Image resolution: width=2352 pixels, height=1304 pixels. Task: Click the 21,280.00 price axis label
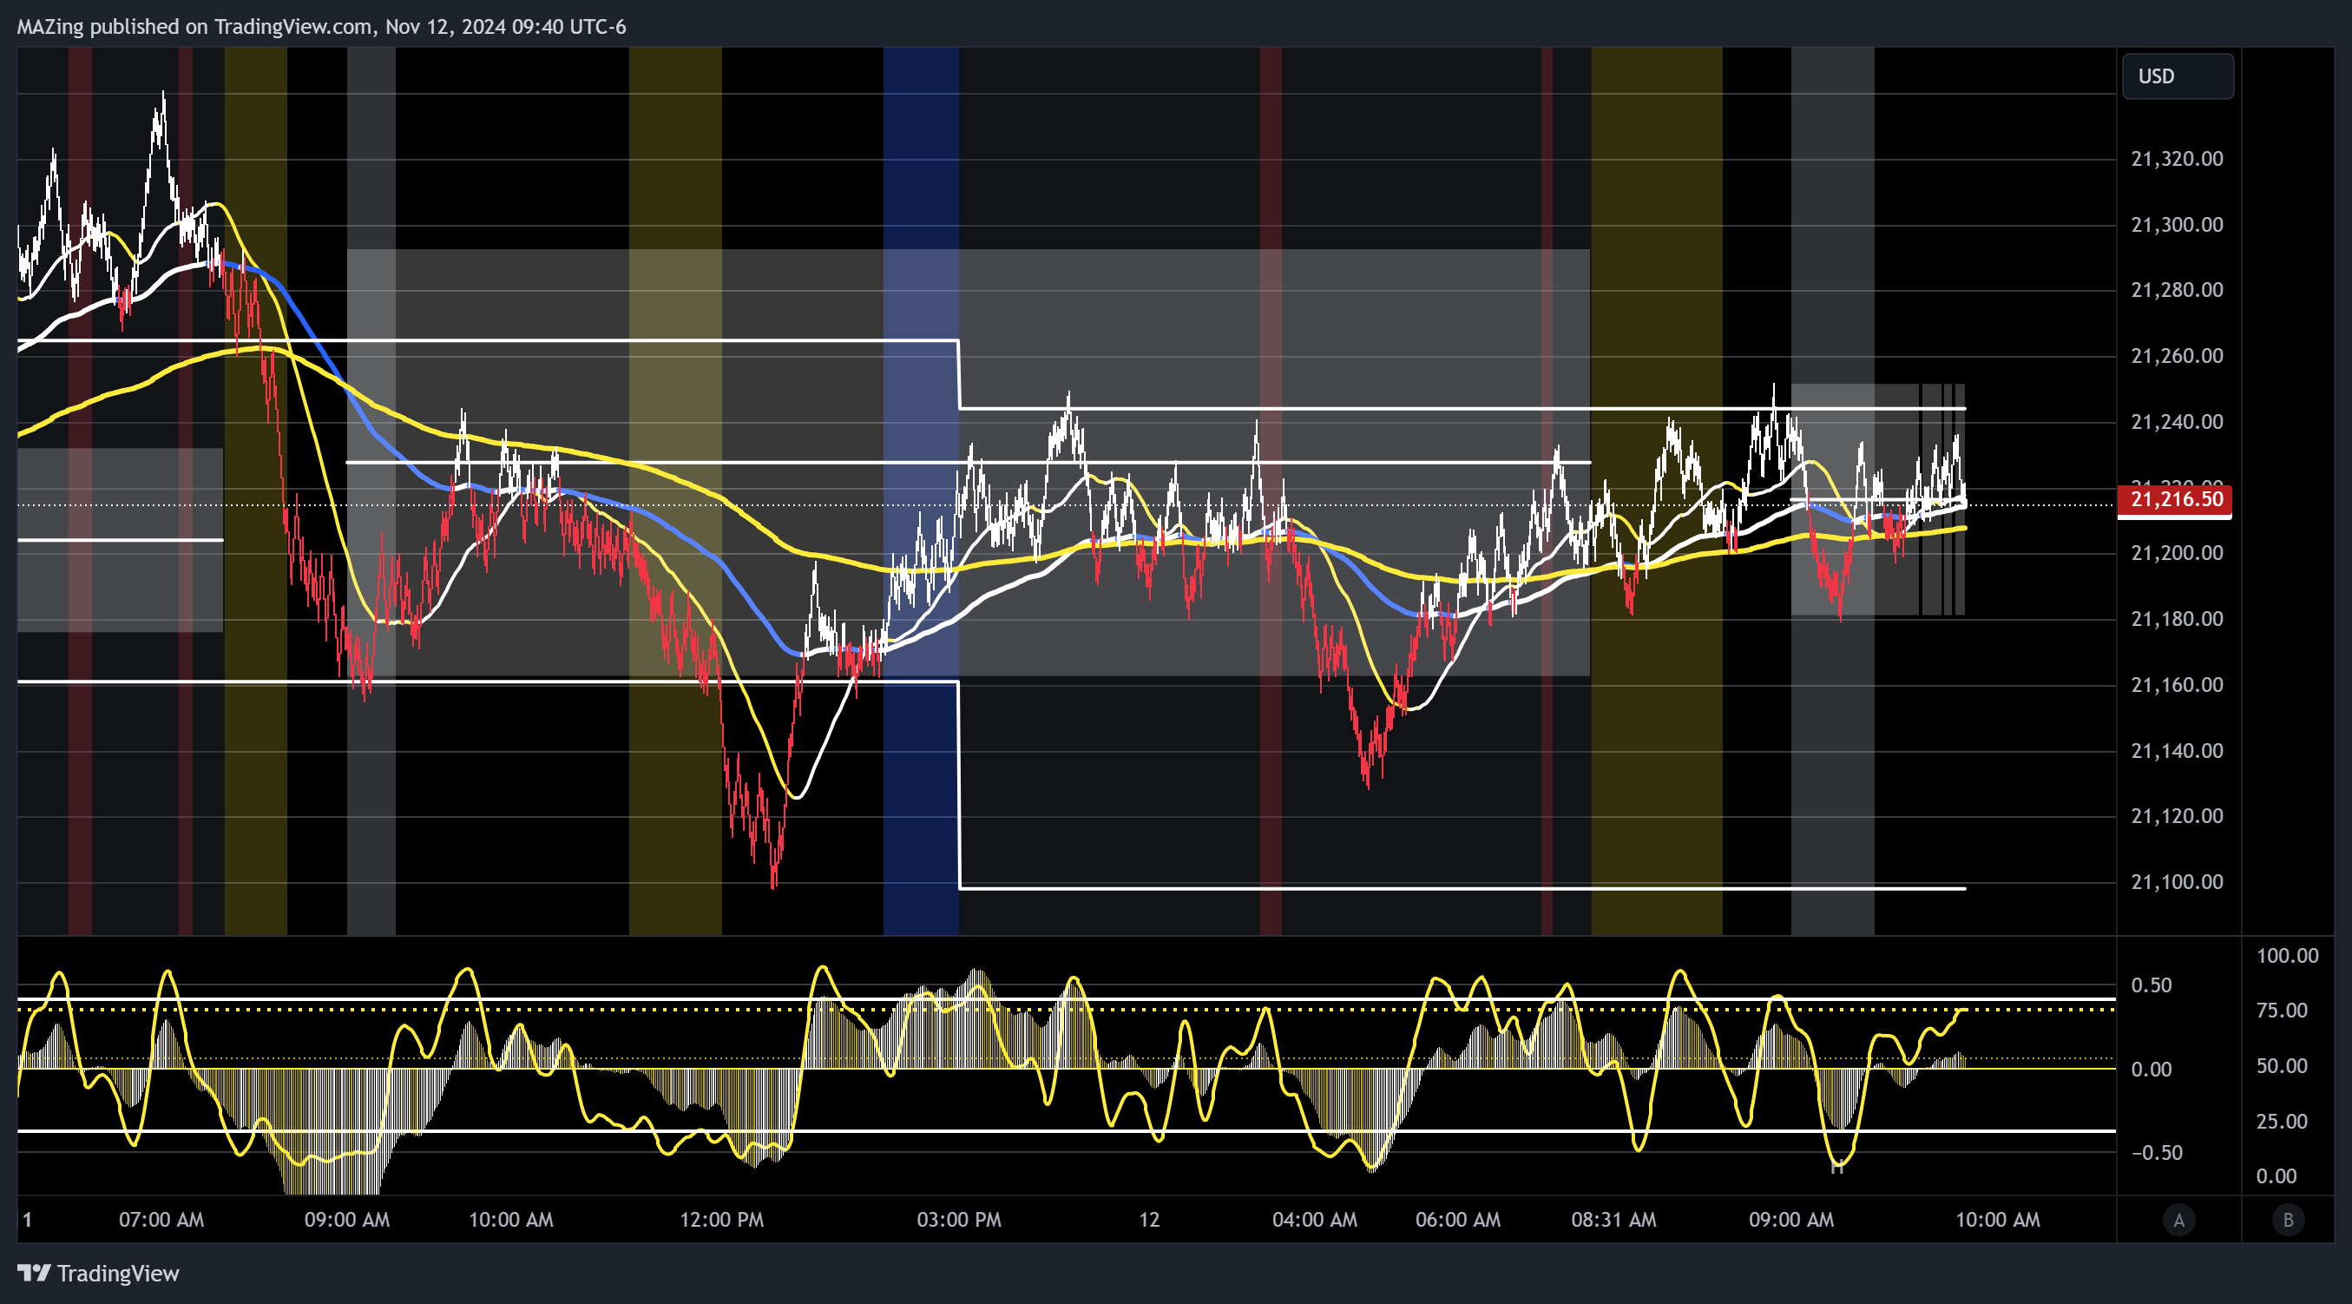[x=2177, y=290]
